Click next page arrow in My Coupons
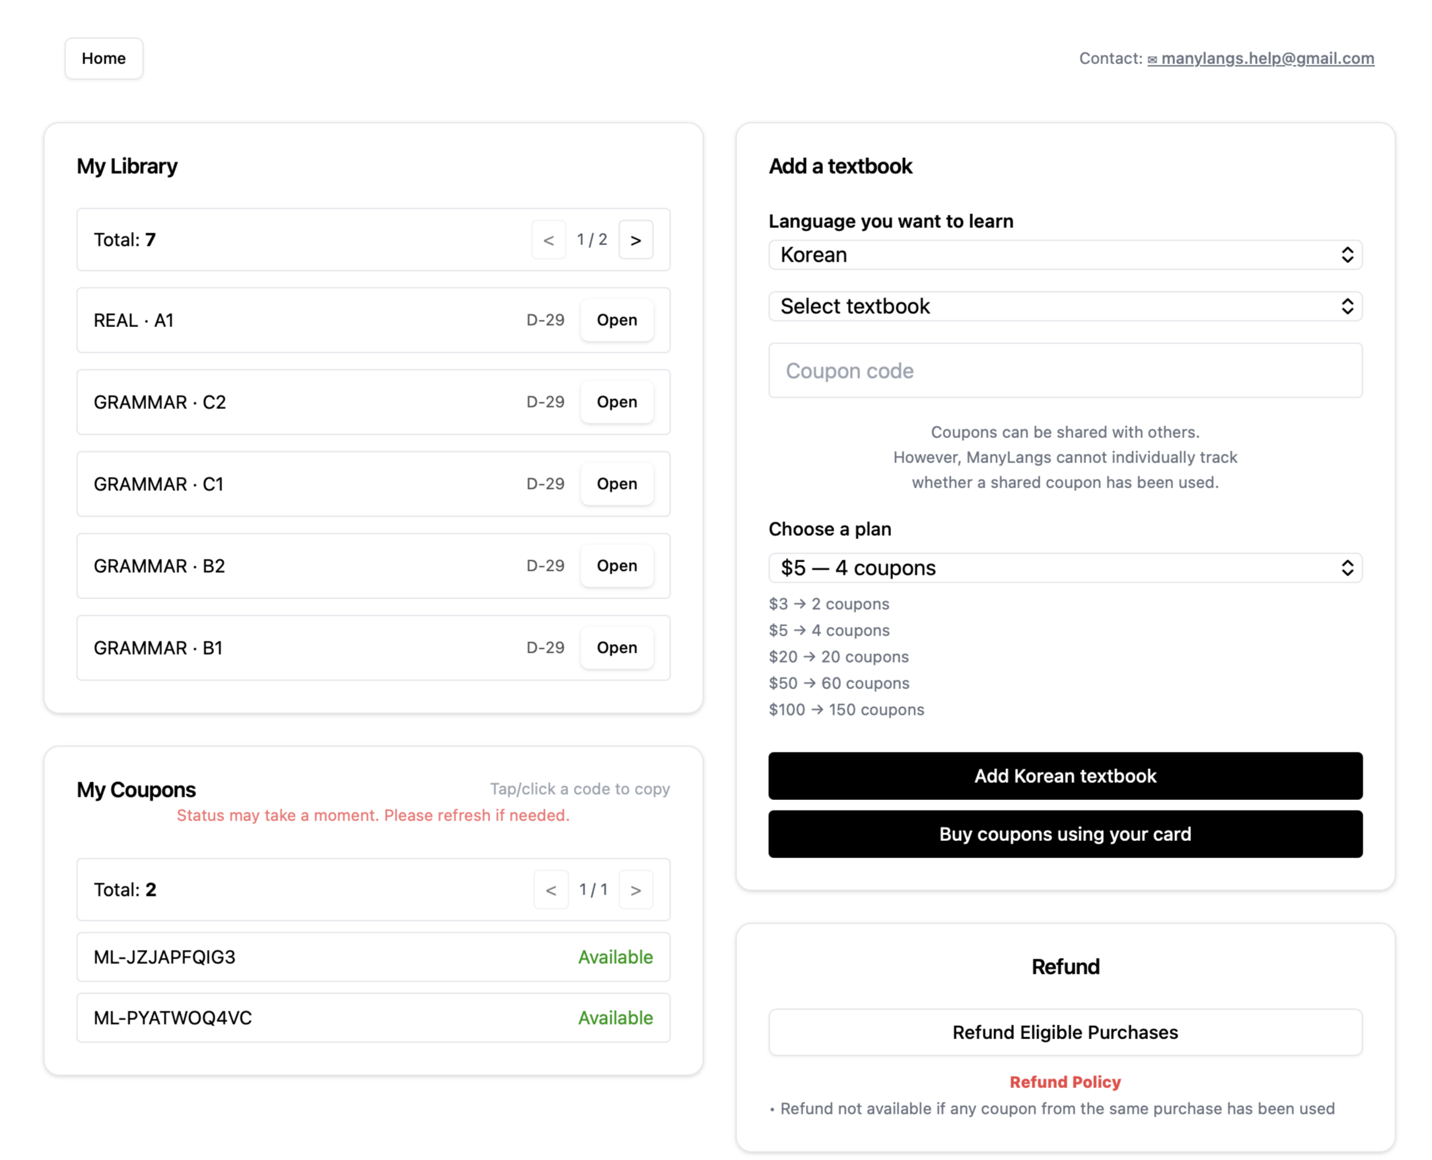This screenshot has height=1160, width=1432. pyautogui.click(x=635, y=889)
